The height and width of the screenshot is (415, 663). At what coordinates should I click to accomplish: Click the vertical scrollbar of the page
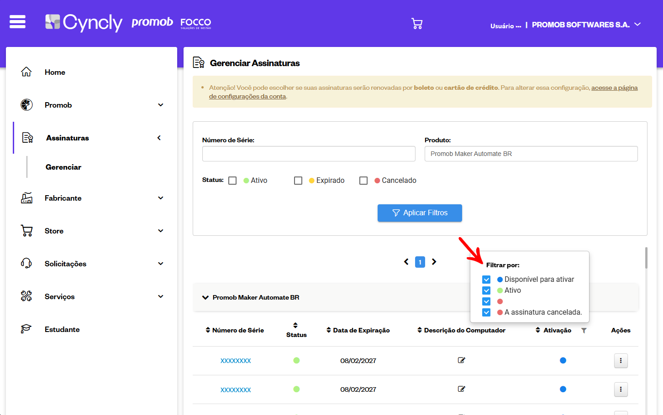646,258
